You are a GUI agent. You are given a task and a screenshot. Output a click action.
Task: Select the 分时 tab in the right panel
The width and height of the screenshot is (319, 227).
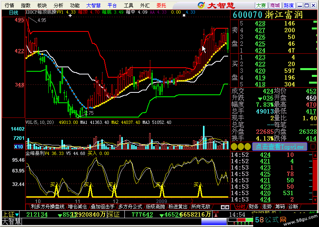pyautogui.click(x=240, y=207)
